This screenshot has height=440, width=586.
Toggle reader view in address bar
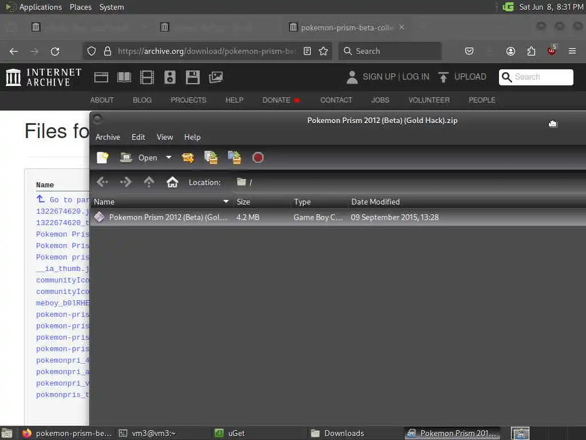tap(307, 51)
